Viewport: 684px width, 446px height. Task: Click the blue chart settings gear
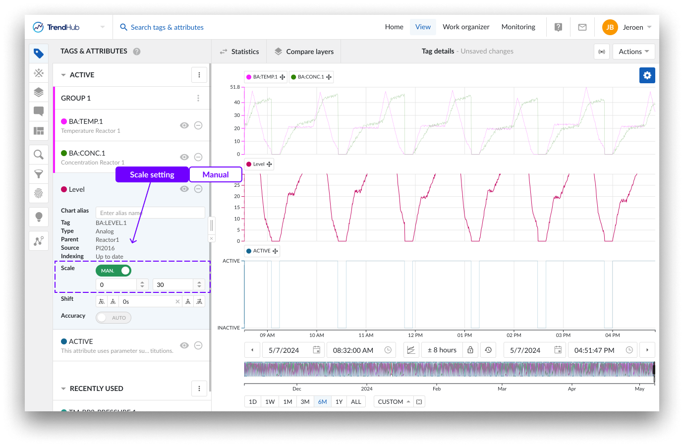tap(647, 75)
